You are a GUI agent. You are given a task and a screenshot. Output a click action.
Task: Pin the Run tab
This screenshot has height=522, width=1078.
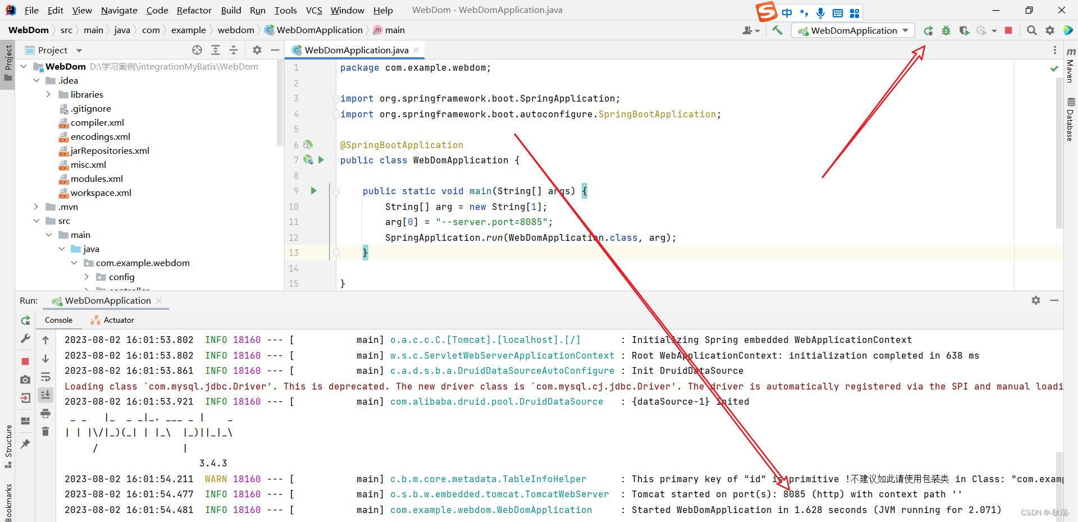pos(25,444)
